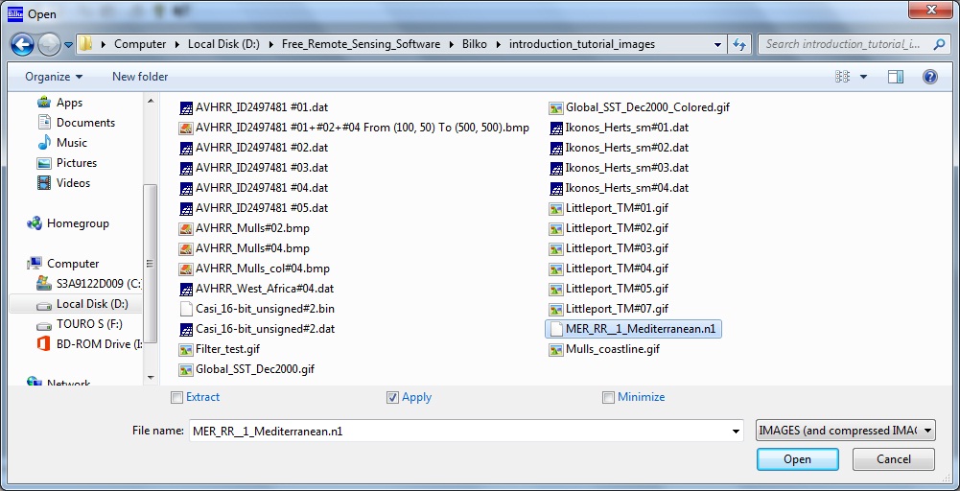Select the AVHRR_ID2497481 #02.dat file icon
Image resolution: width=960 pixels, height=491 pixels.
click(x=186, y=148)
